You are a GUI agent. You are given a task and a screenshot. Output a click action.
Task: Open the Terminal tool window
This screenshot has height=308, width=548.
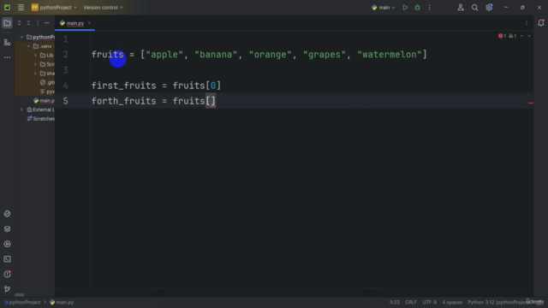point(7,259)
